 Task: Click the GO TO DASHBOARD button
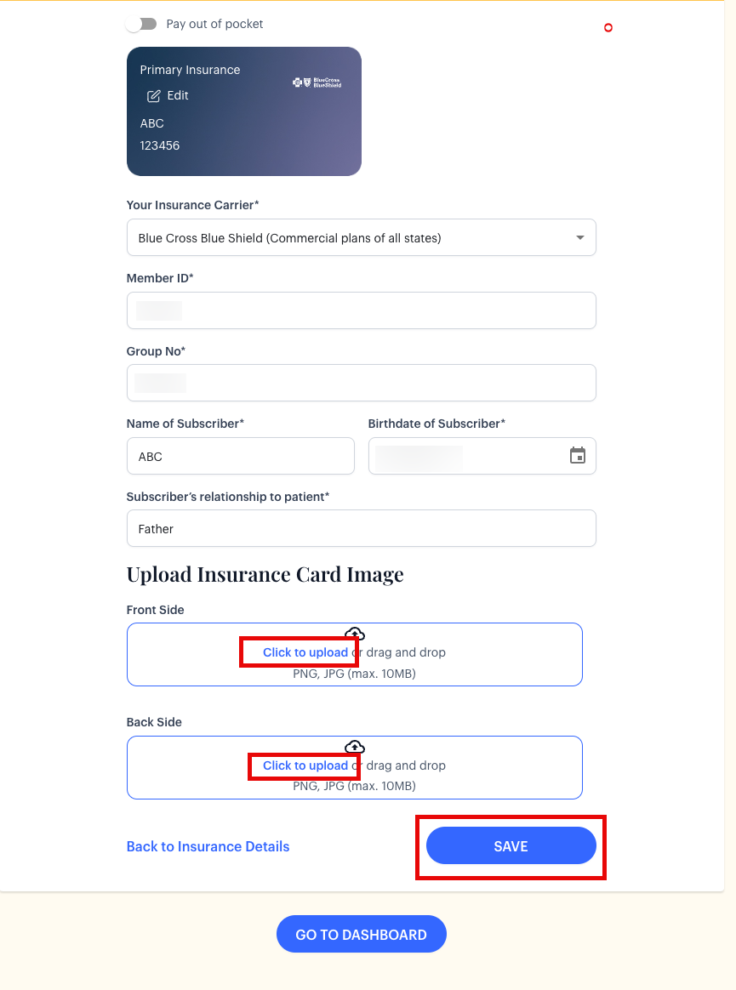coord(361,934)
